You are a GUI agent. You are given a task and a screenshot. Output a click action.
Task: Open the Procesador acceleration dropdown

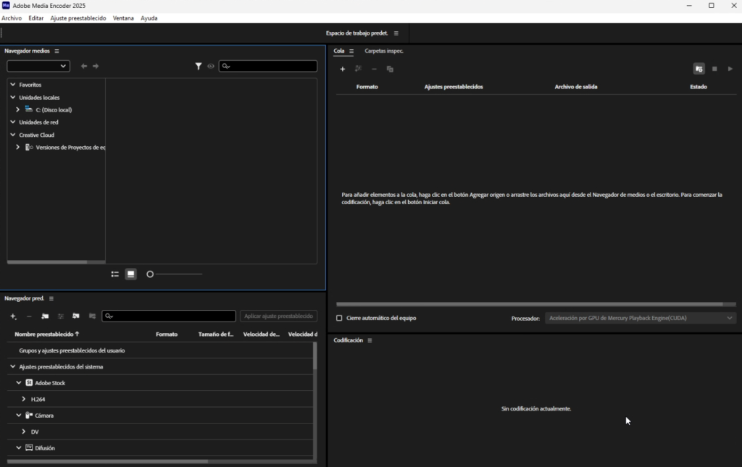tap(641, 317)
